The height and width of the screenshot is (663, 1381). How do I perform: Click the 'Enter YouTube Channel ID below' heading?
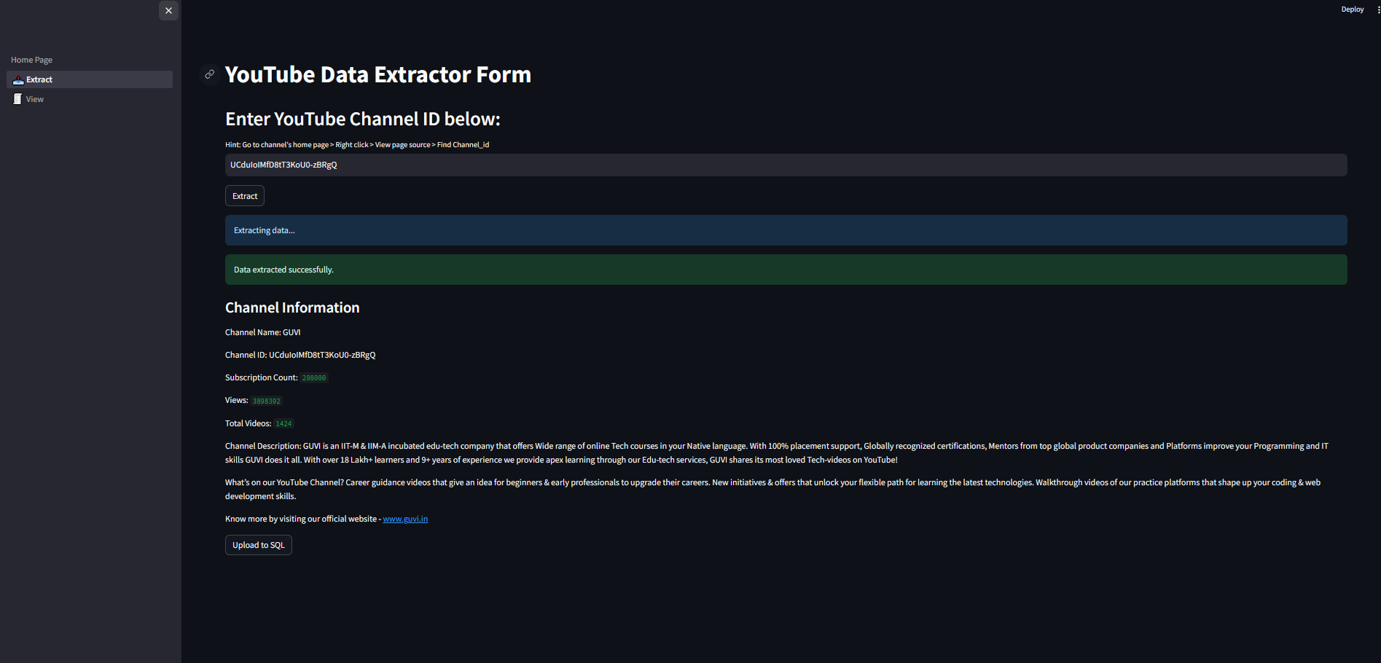pos(362,119)
